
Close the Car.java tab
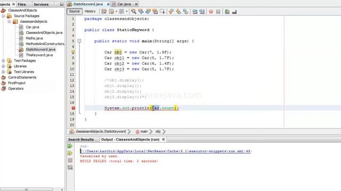point(136,4)
